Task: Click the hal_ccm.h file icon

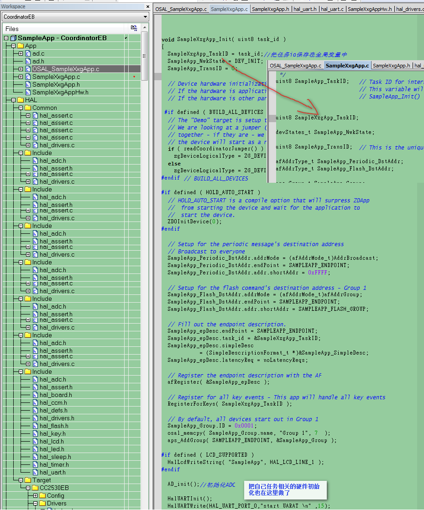Action: pyautogui.click(x=36, y=402)
